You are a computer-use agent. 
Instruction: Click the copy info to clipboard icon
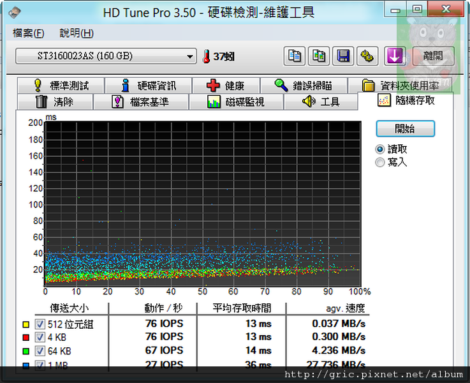(295, 56)
